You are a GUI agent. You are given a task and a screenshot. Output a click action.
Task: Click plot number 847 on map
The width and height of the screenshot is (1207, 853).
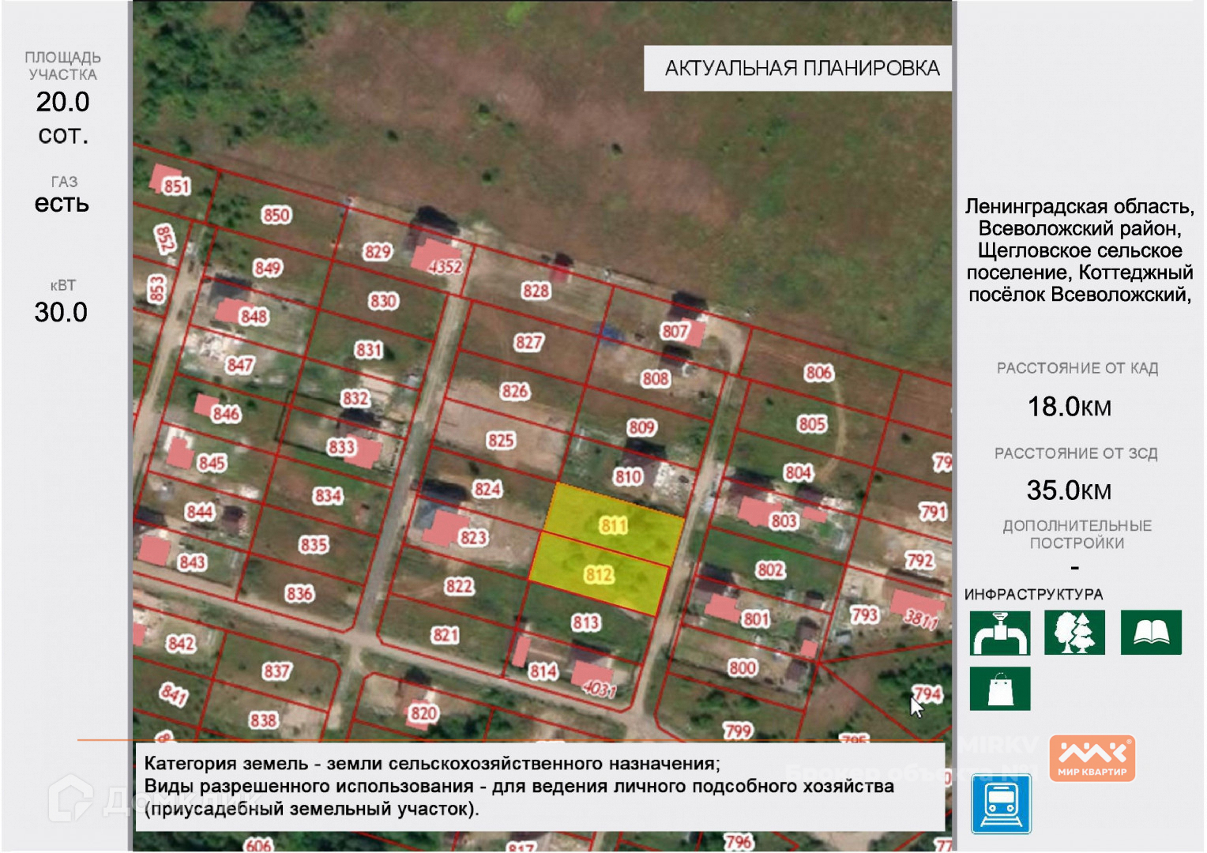click(239, 365)
